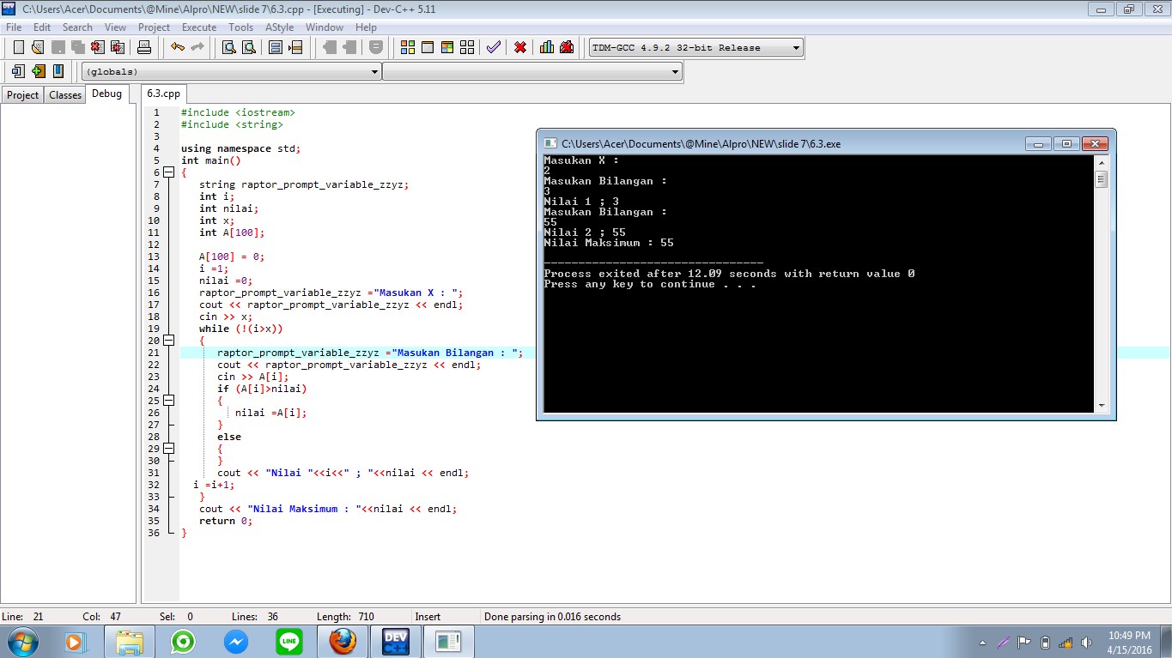Collapse the fold at line 6
This screenshot has width=1172, height=658.
click(169, 172)
